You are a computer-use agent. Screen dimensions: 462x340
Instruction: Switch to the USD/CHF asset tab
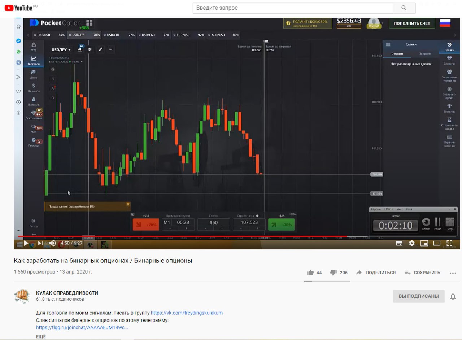click(x=119, y=35)
